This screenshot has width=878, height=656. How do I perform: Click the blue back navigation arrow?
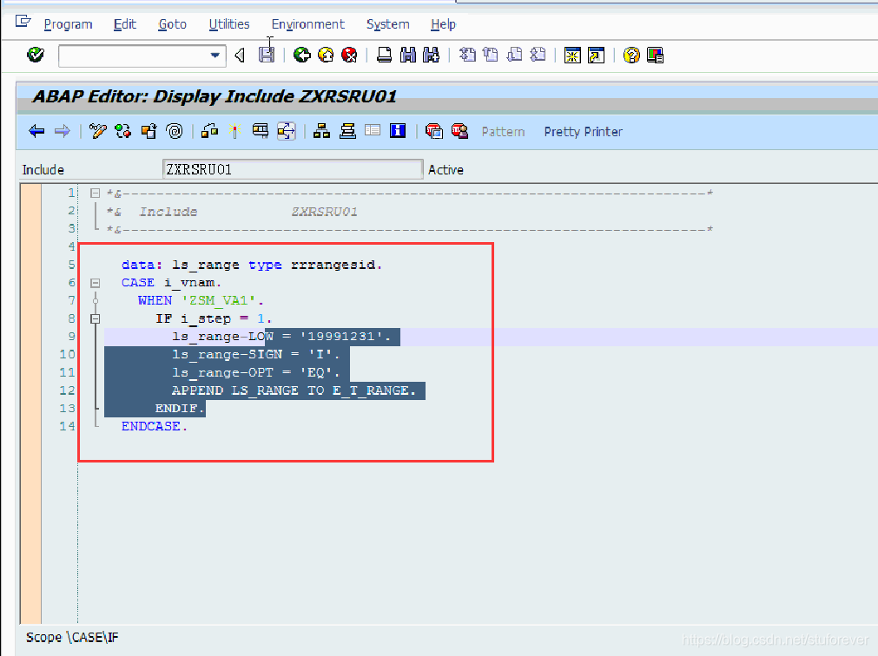37,131
